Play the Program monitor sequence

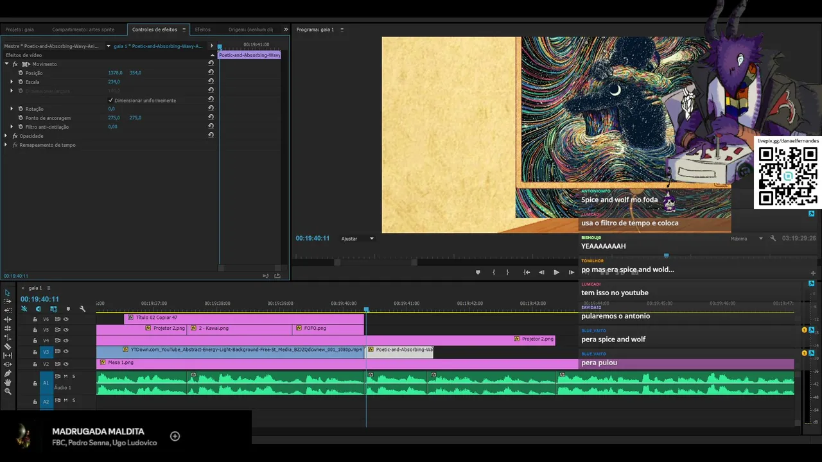click(x=556, y=272)
